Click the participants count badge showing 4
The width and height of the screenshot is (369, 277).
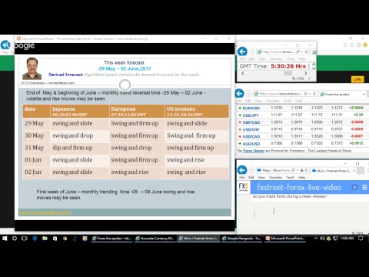point(354,187)
